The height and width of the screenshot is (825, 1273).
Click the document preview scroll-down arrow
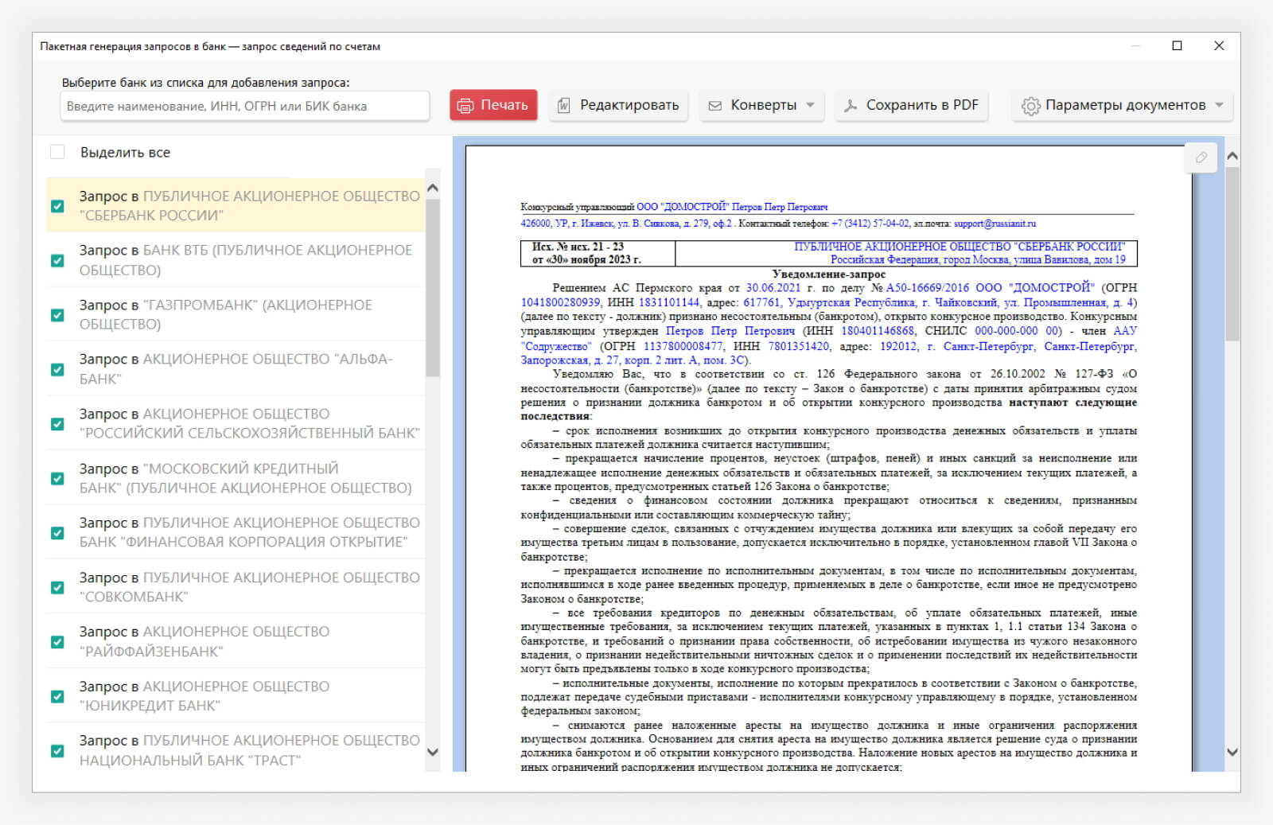pos(1232,752)
